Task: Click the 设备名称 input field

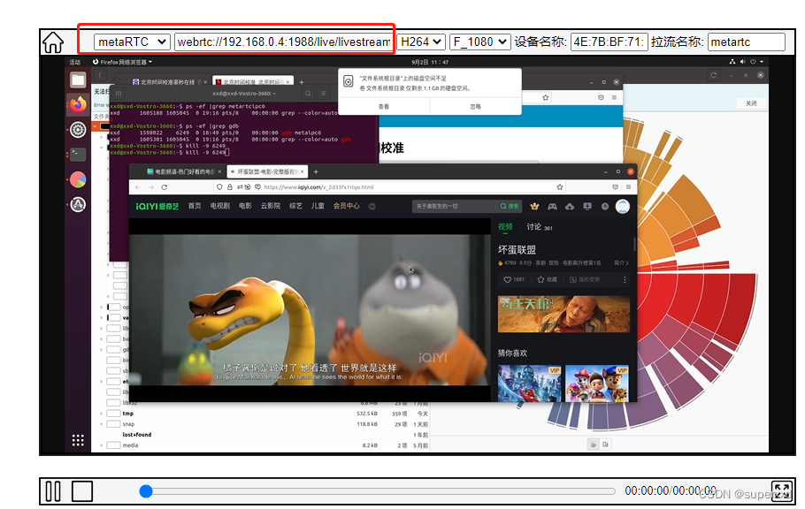Action: click(609, 42)
